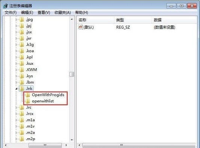The width and height of the screenshot is (200, 148).
Task: Select the .m2p key label
Action: tap(30, 139)
